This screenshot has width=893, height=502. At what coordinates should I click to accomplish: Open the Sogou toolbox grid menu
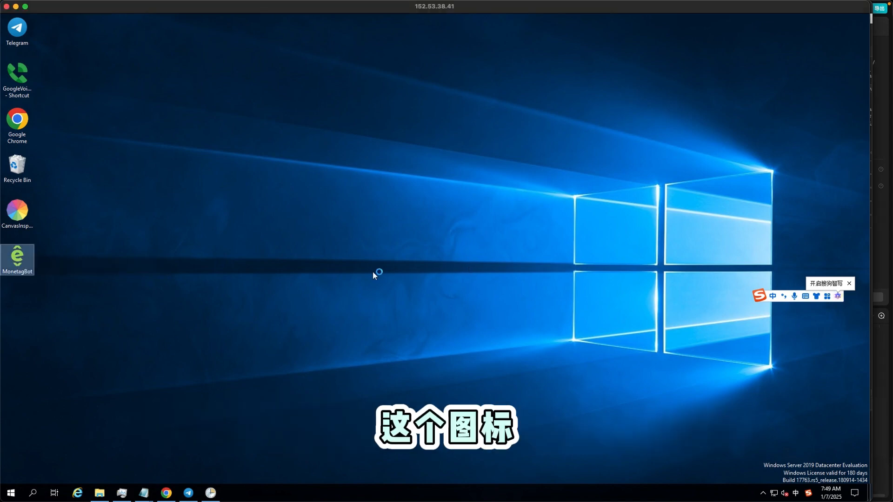click(827, 296)
